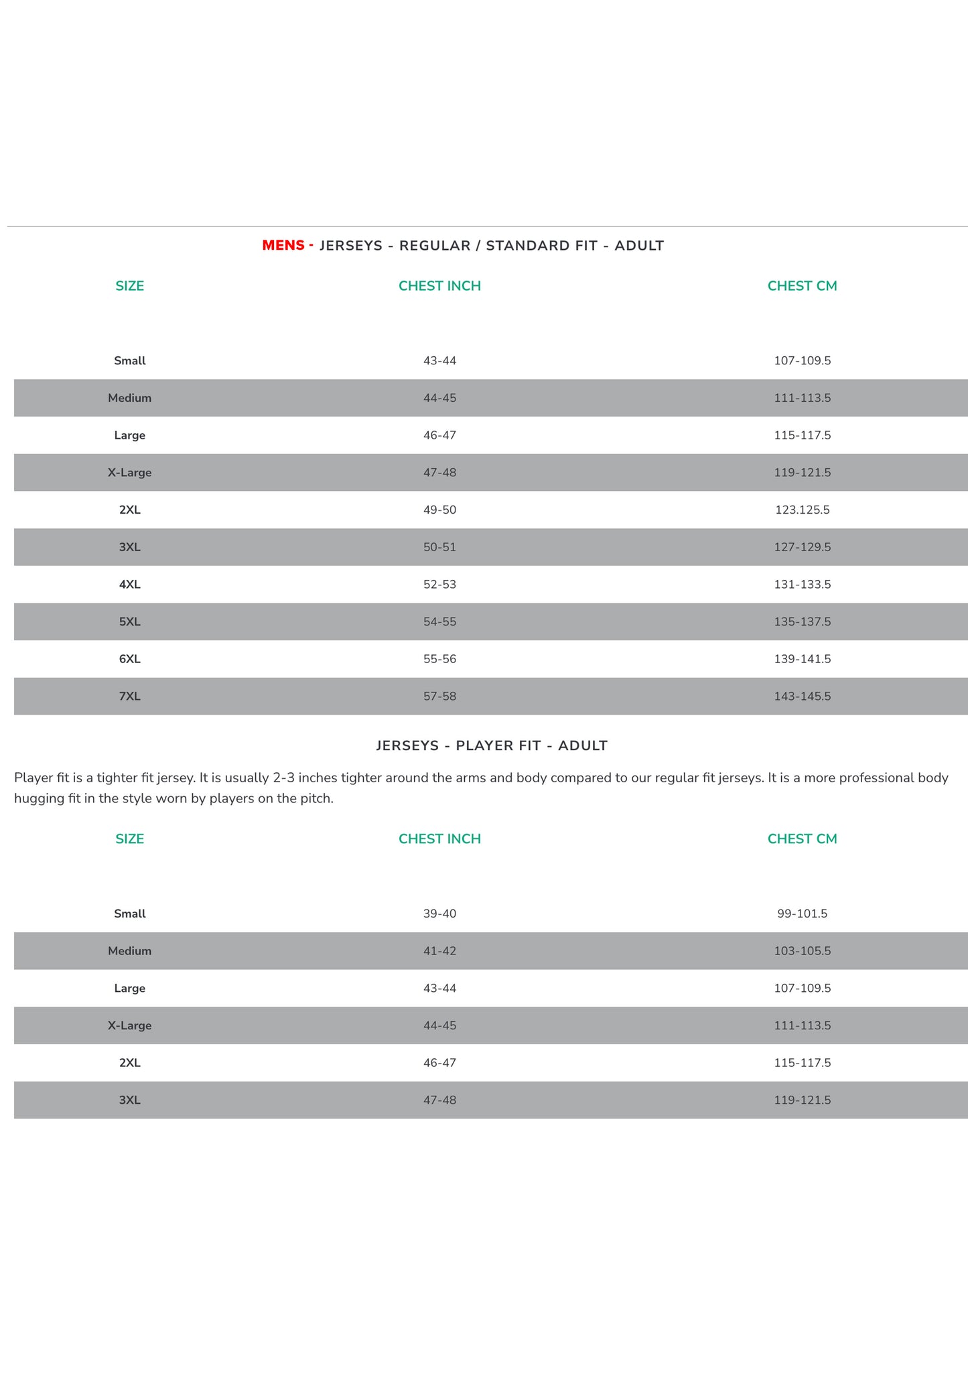Viewport: 968px width, 1377px height.
Task: Click the 52-53 chest inch value
Action: pyautogui.click(x=439, y=584)
